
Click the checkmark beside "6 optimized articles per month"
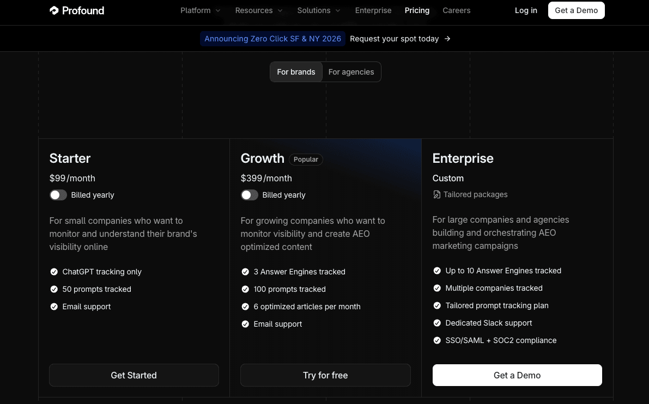coord(245,307)
